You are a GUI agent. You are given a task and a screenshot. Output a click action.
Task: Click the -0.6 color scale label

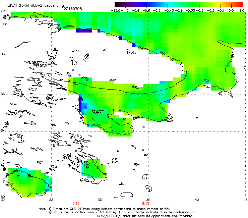(146, 11)
